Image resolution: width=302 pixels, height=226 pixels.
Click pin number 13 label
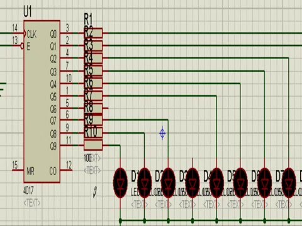click(15, 40)
